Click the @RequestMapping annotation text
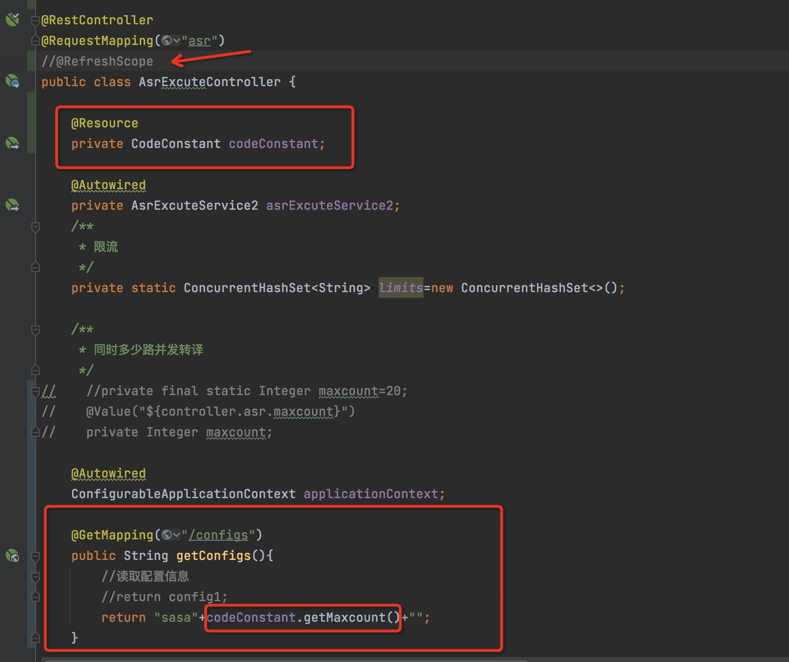The height and width of the screenshot is (662, 789). (x=97, y=41)
